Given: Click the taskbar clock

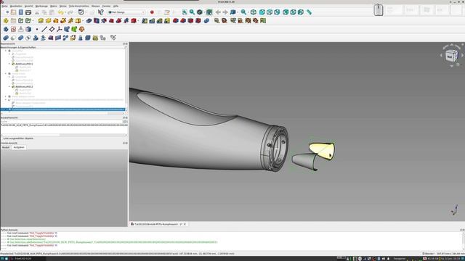Looking at the screenshot, I should (x=450, y=259).
